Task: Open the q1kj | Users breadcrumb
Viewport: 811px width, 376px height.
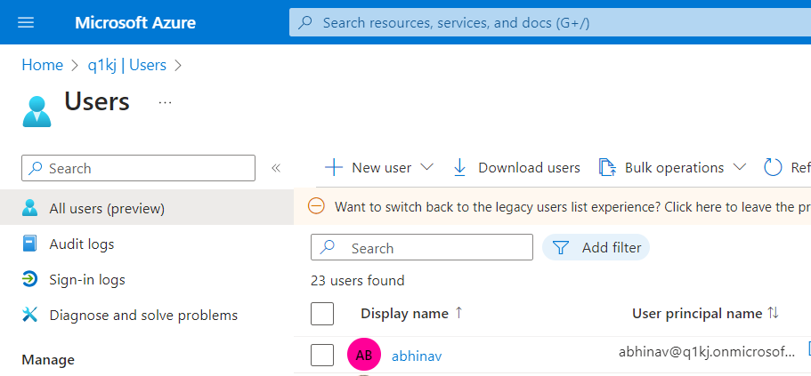Action: coord(126,65)
